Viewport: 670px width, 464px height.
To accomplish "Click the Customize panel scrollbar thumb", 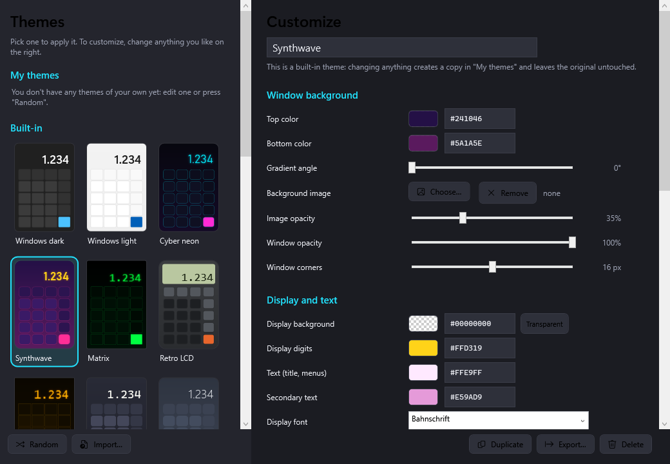I will click(664, 101).
